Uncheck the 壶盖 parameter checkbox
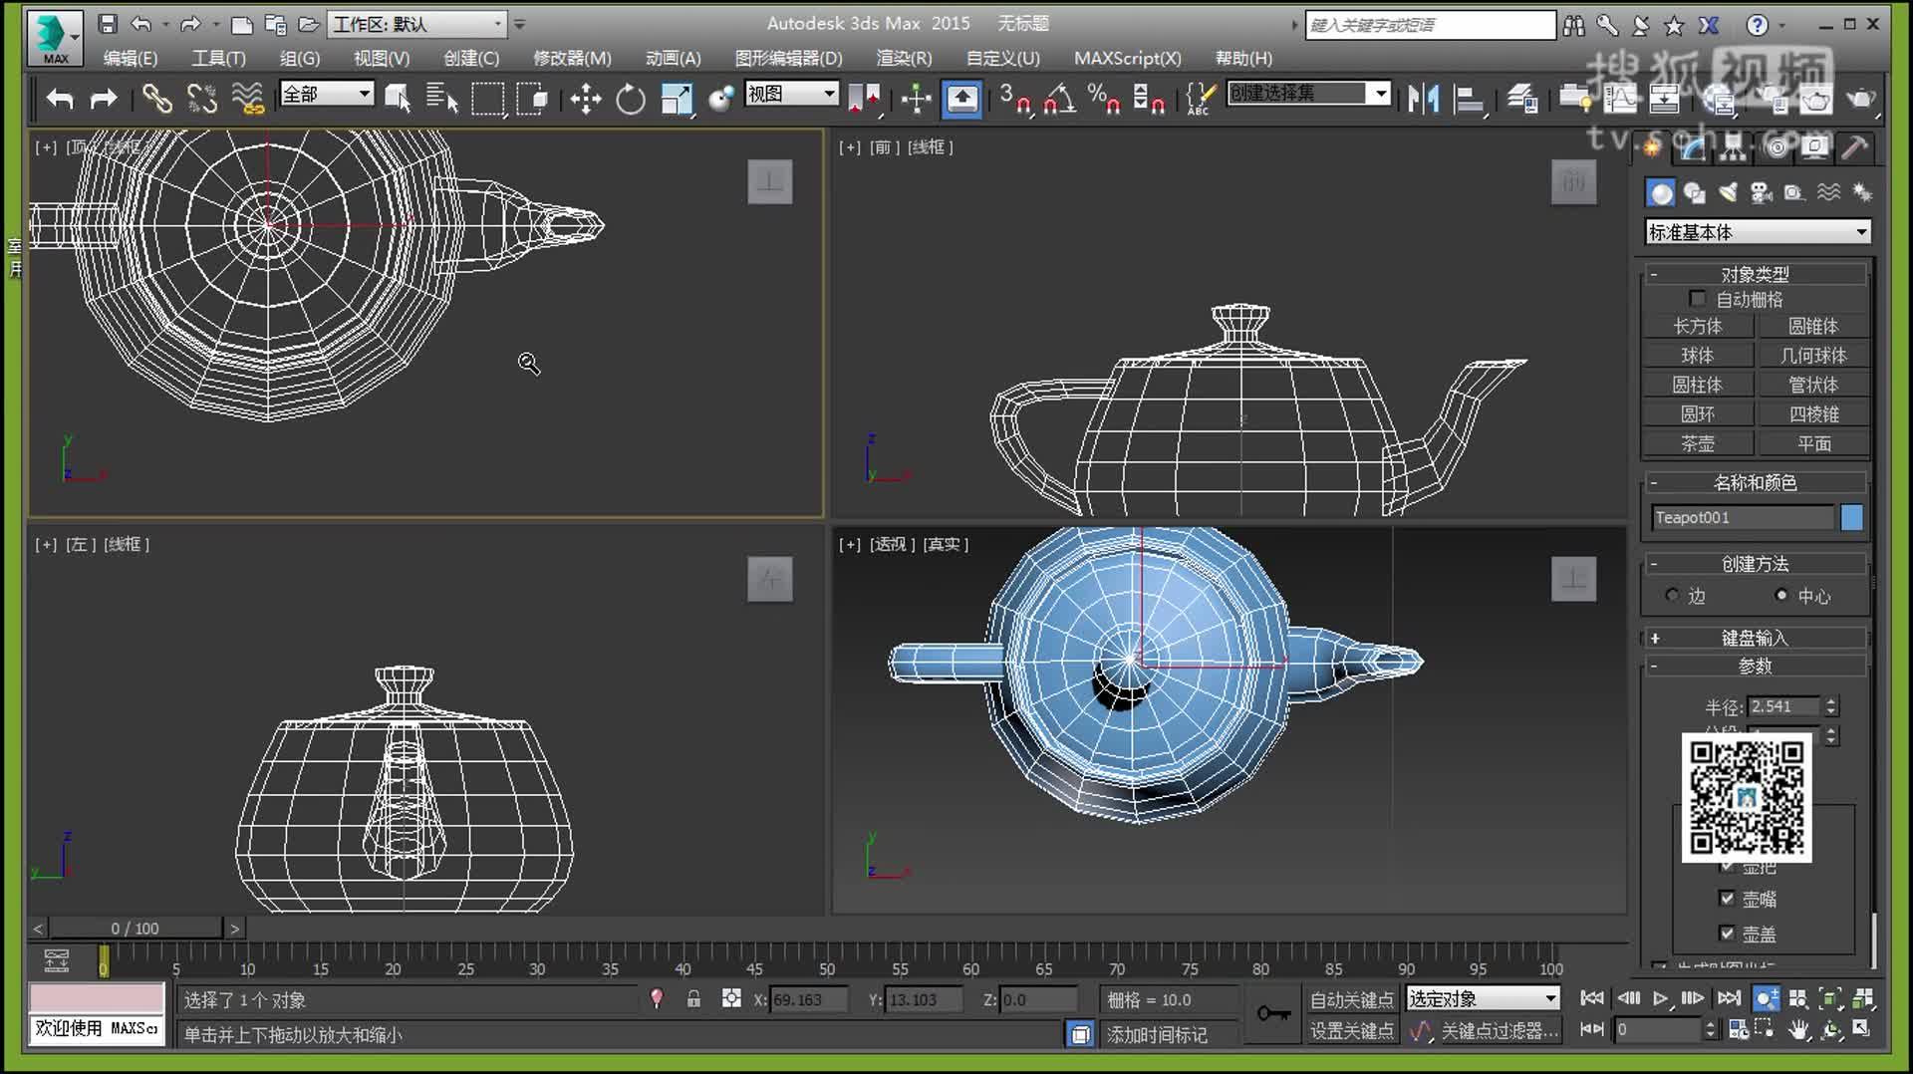Screen dimensions: 1913x1074 [1729, 934]
